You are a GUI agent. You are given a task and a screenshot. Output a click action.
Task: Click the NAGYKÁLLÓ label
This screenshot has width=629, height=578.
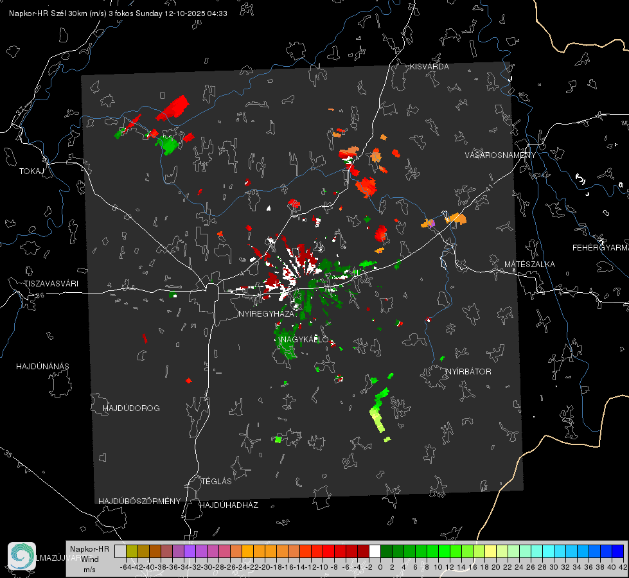click(305, 340)
